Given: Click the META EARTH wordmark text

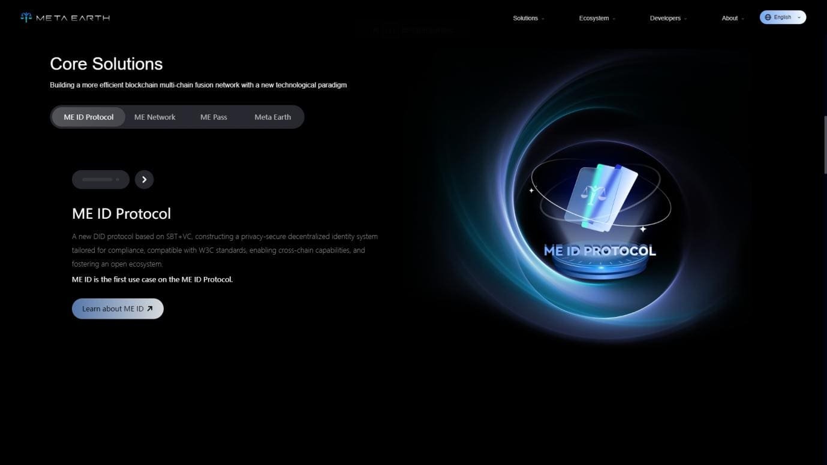Looking at the screenshot, I should 73,18.
